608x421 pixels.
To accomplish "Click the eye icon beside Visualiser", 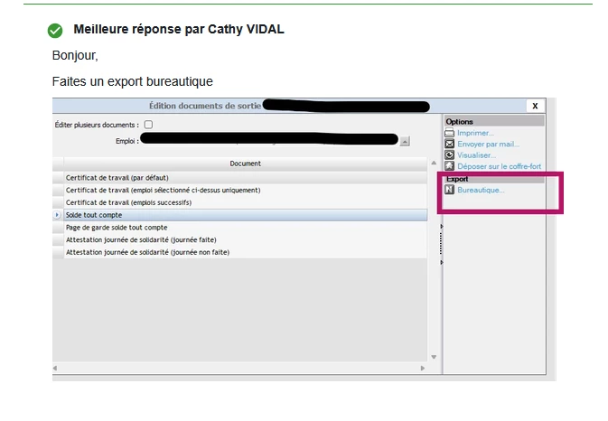I will (449, 155).
